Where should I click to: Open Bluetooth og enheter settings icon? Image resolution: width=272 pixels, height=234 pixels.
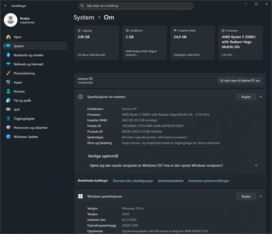8,55
